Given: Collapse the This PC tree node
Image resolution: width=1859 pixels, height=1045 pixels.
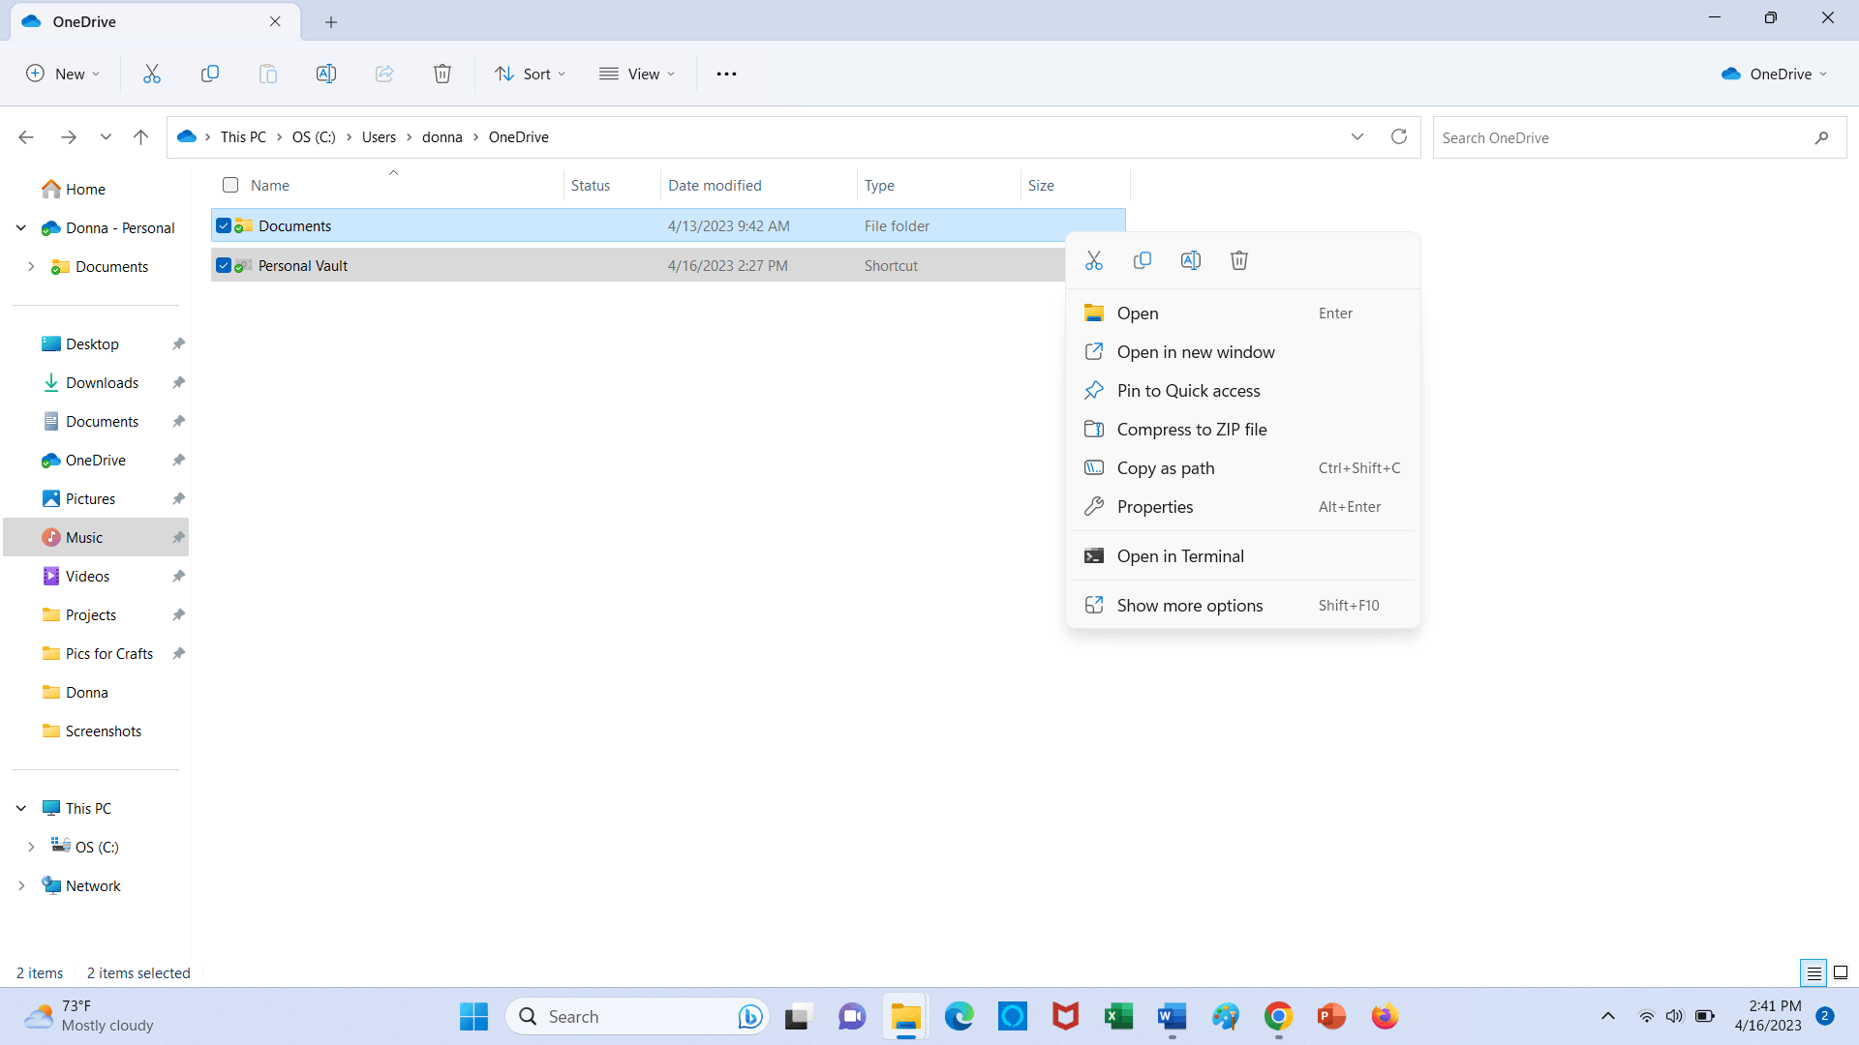Looking at the screenshot, I should point(20,808).
